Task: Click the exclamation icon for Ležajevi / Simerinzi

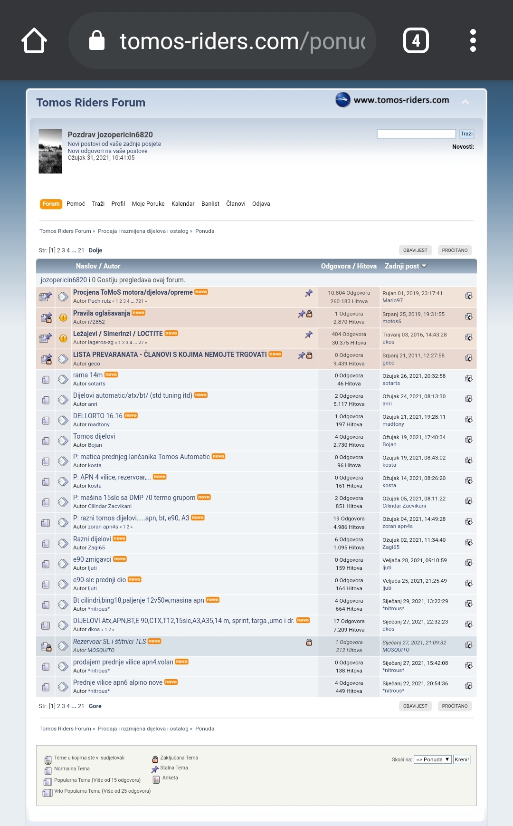Action: (63, 338)
